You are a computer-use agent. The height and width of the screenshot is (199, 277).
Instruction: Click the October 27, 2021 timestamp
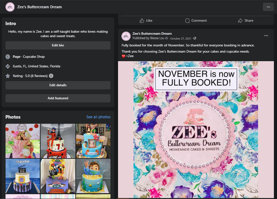(181, 38)
